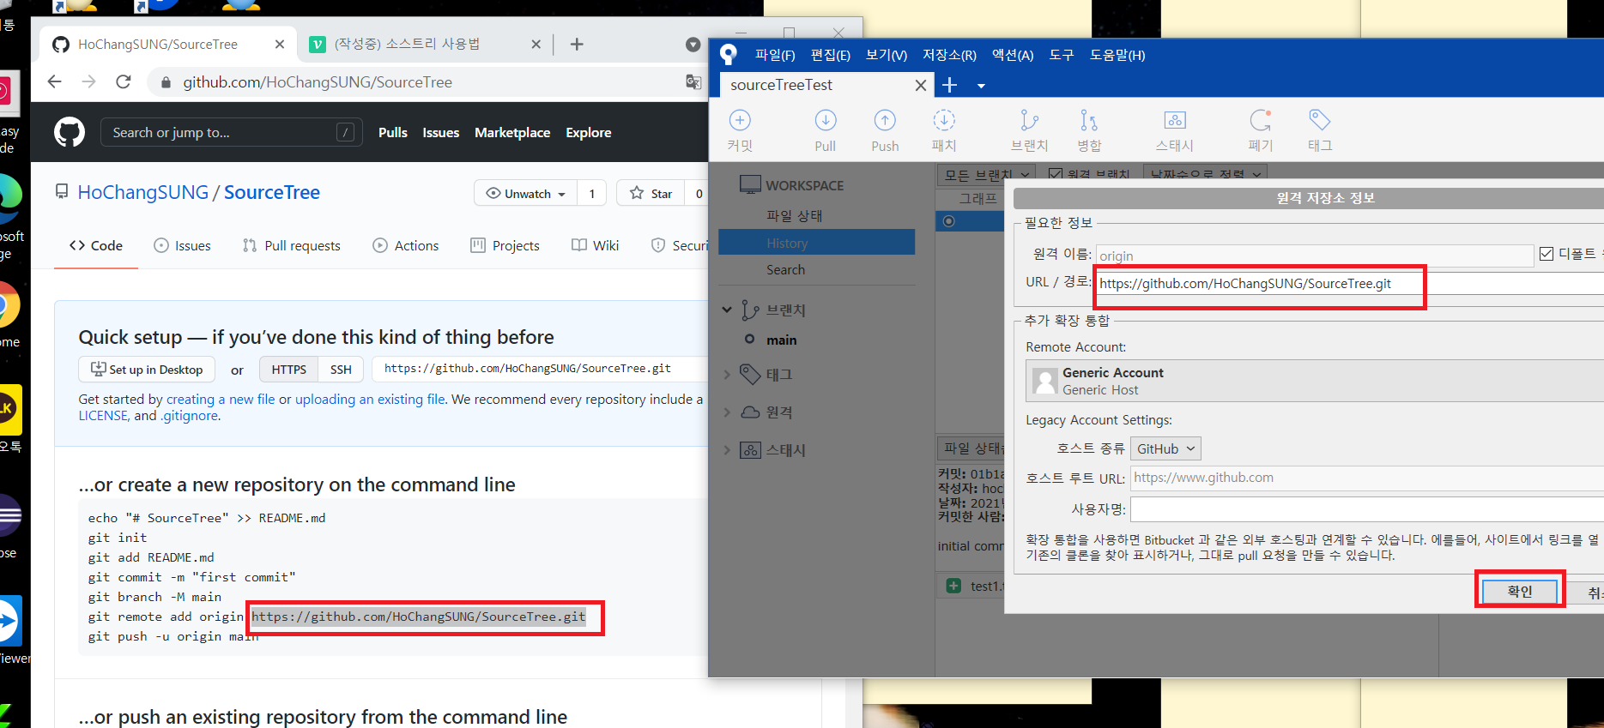Open the 액션(A) menu
The image size is (1604, 728).
point(1013,55)
